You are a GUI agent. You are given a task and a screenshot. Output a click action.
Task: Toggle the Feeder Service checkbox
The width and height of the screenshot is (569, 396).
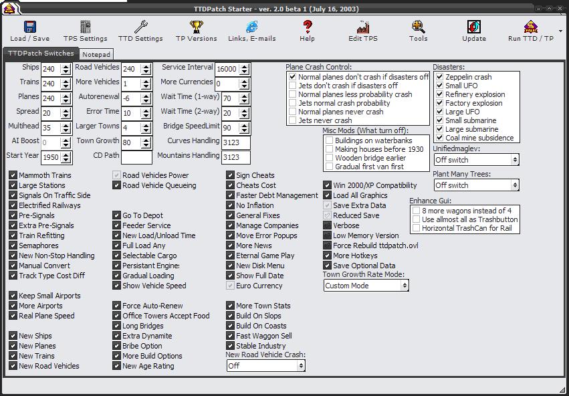pos(116,225)
